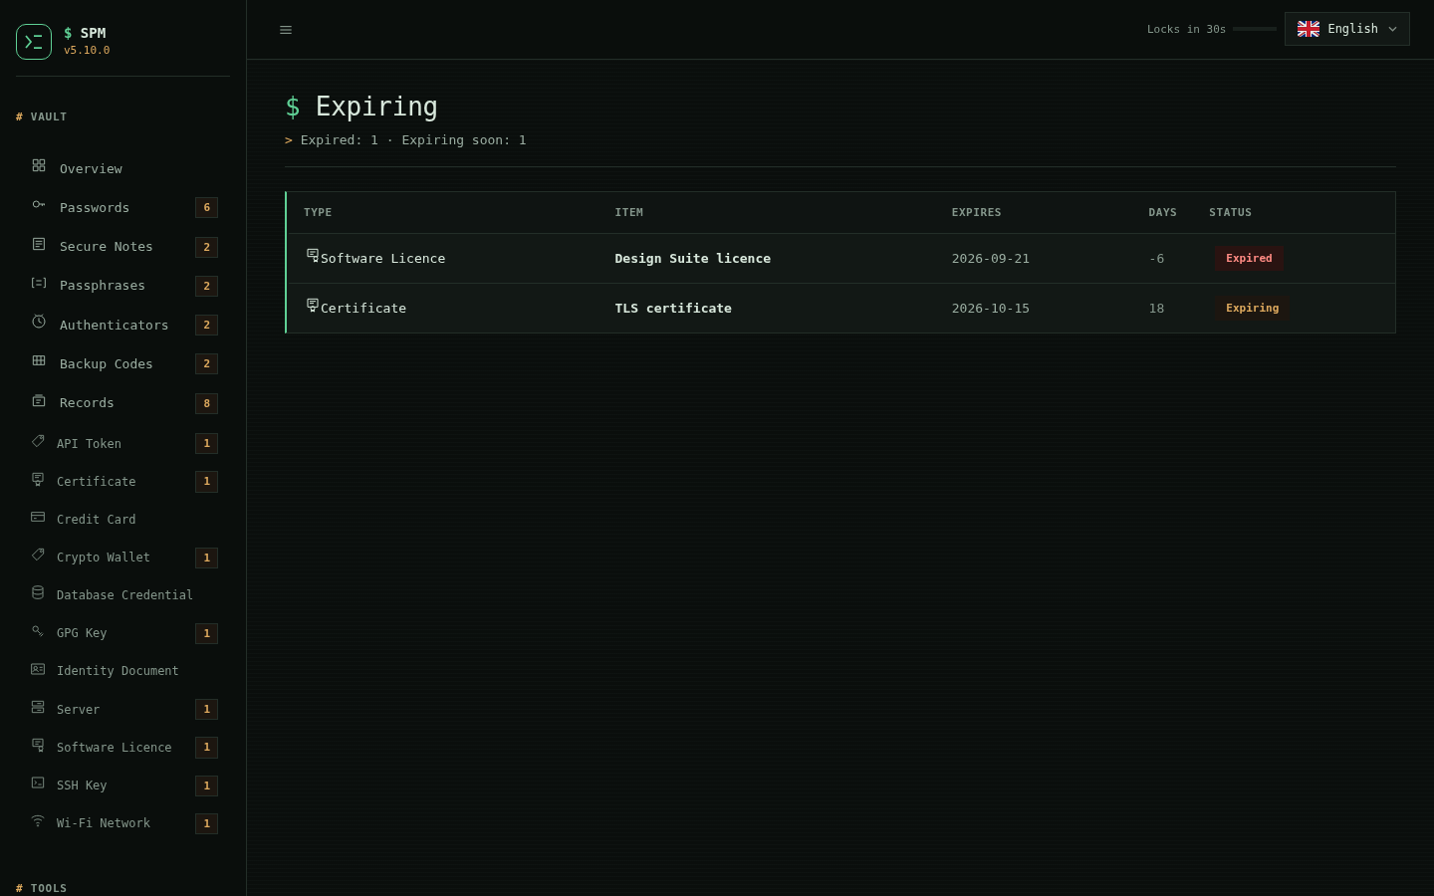Click the Software Licence sidebar icon
This screenshot has width=1434, height=896.
pos(38,745)
